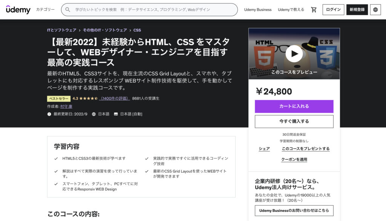Open the Udemy logo home link
Image resolution: width=386 pixels, height=221 pixels.
pyautogui.click(x=18, y=9)
